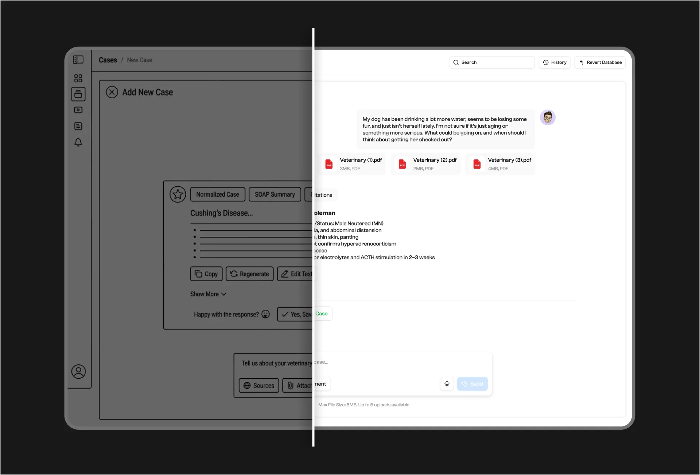
Task: Copy the response text
Action: [206, 274]
